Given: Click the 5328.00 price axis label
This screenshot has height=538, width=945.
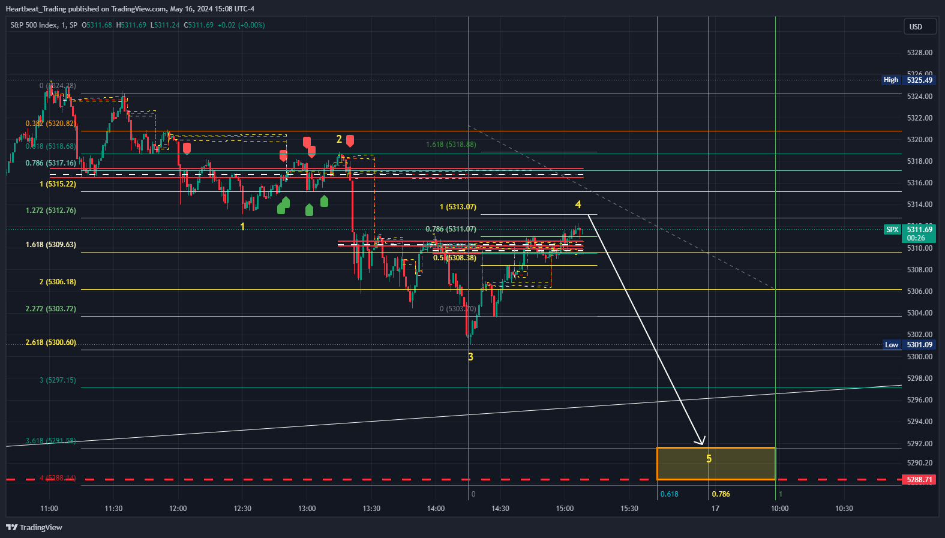Looking at the screenshot, I should coord(920,53).
